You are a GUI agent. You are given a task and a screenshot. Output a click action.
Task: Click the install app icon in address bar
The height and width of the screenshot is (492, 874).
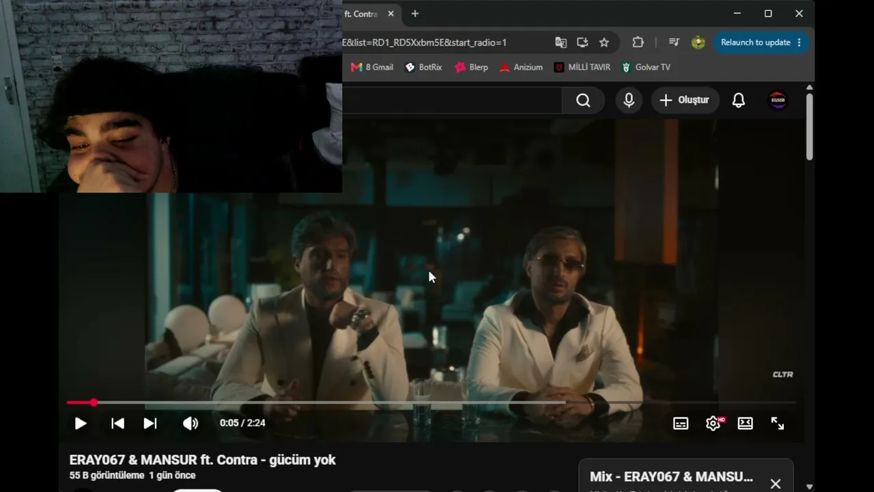click(582, 42)
